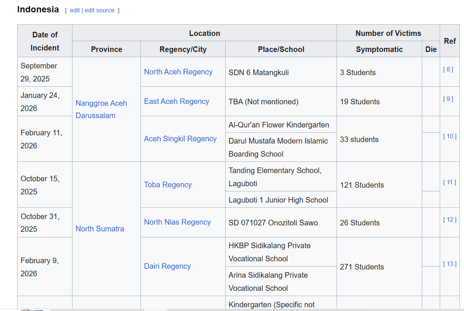Click the Dairi Regency link

[x=167, y=266]
